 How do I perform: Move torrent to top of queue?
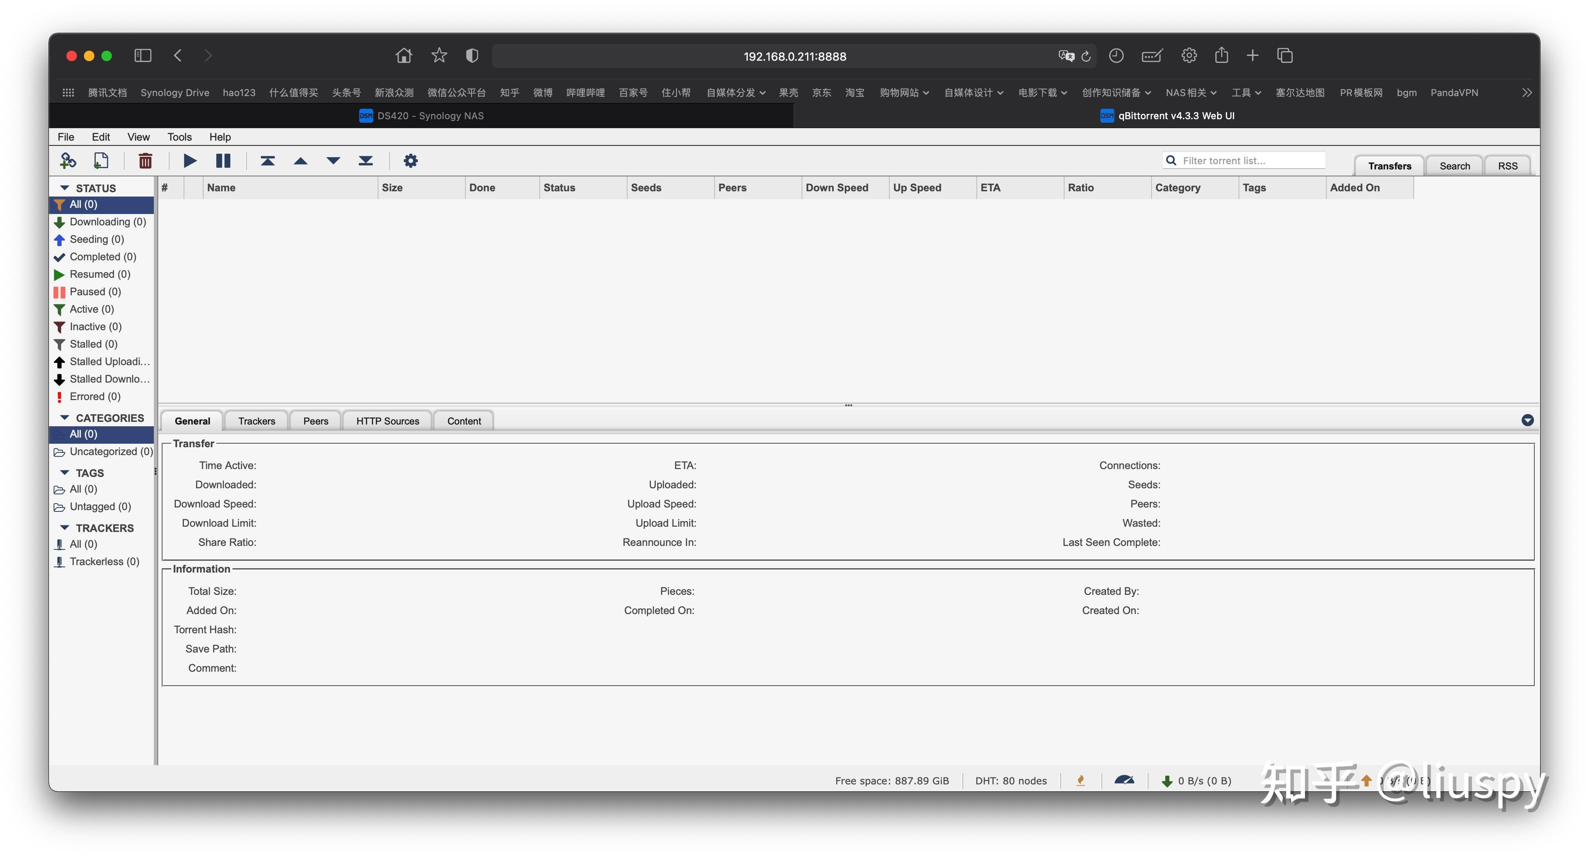[267, 161]
